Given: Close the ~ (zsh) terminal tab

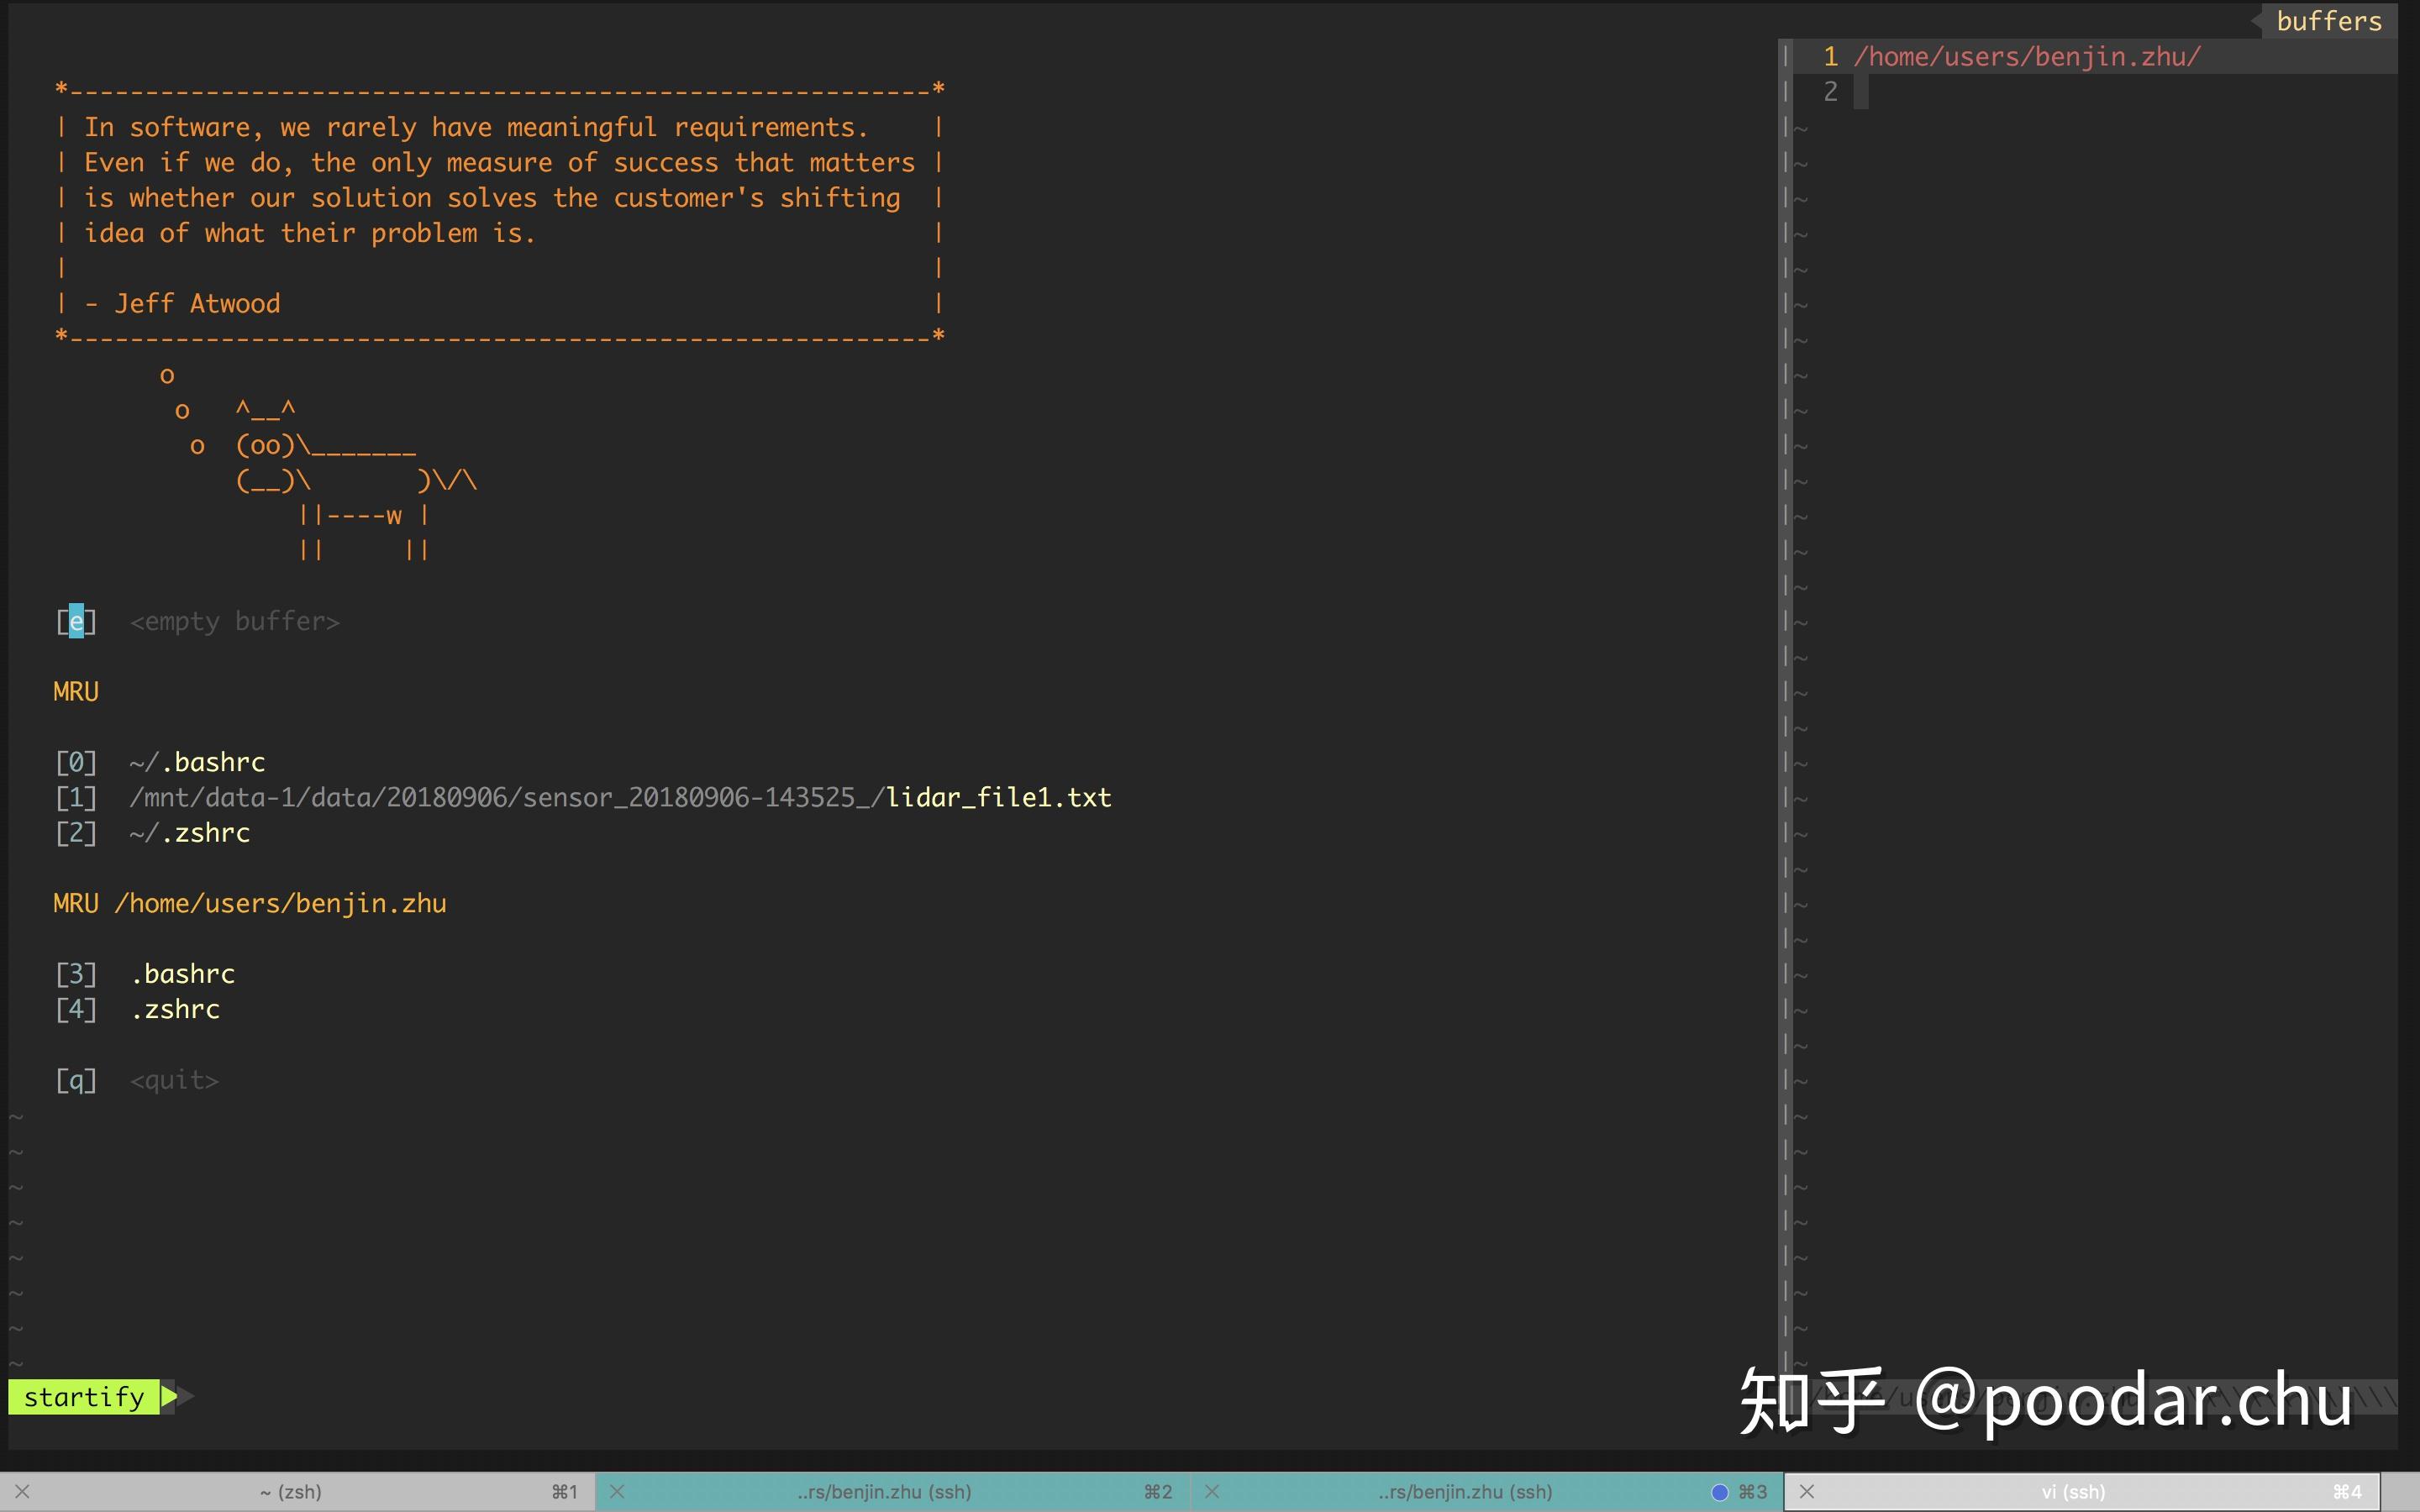Looking at the screenshot, I should [x=22, y=1491].
